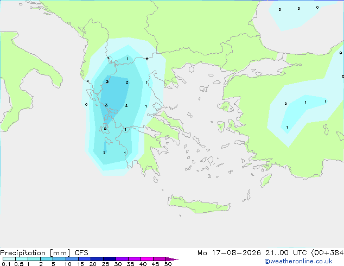Click the 35–40 mm purple-magenta swatch
Screen dimensions: 344x266
tap(134, 259)
